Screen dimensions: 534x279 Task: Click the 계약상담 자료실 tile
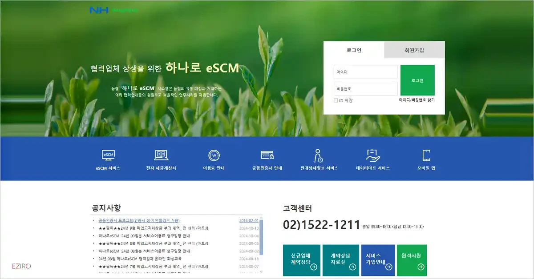(341, 260)
